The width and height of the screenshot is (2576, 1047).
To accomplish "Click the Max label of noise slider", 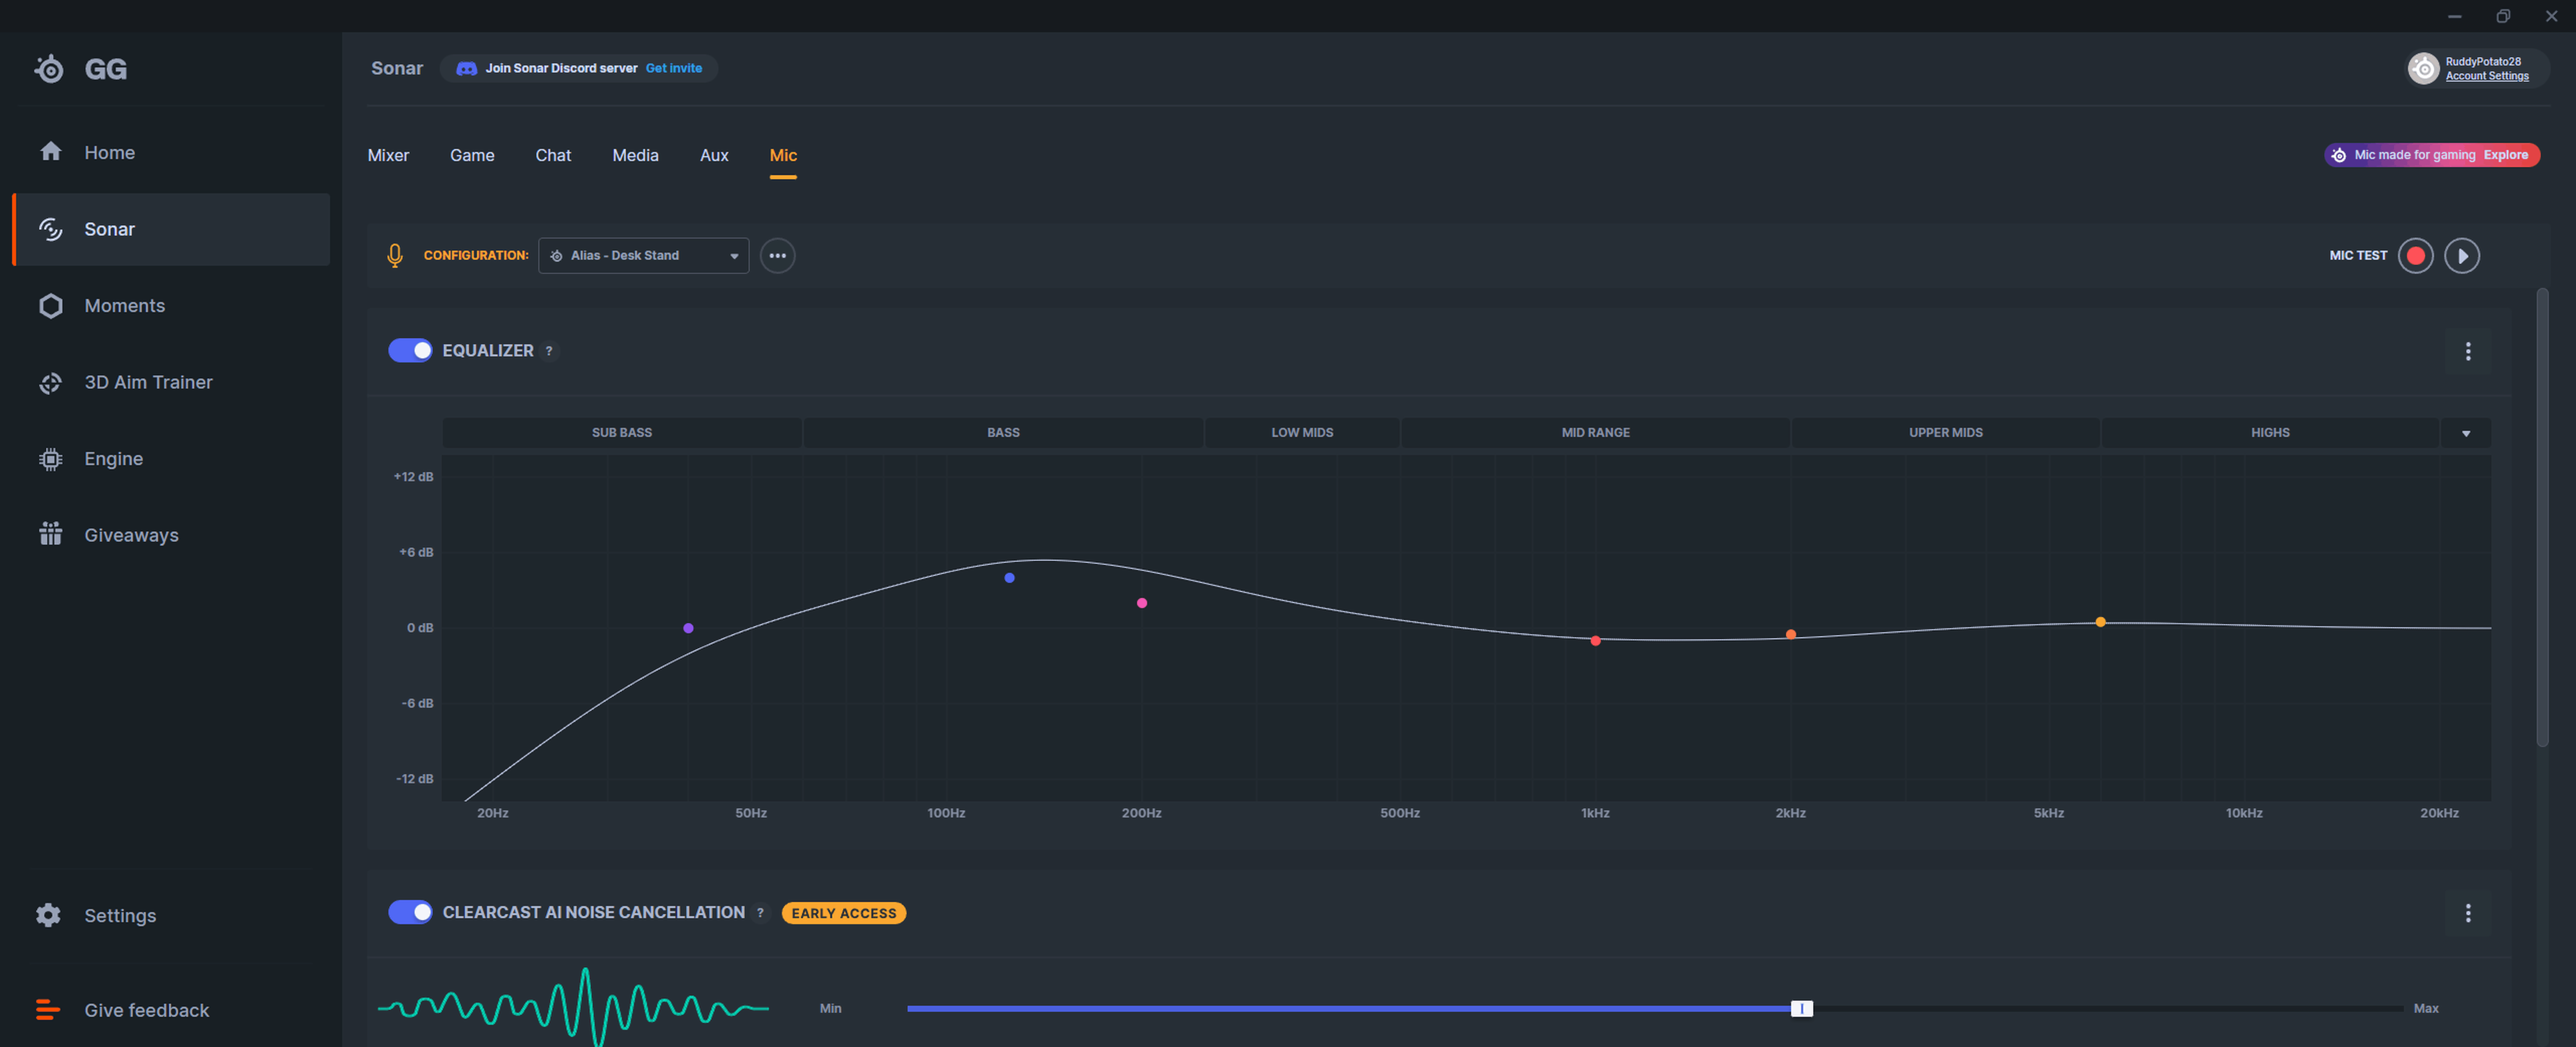I will (2425, 1009).
